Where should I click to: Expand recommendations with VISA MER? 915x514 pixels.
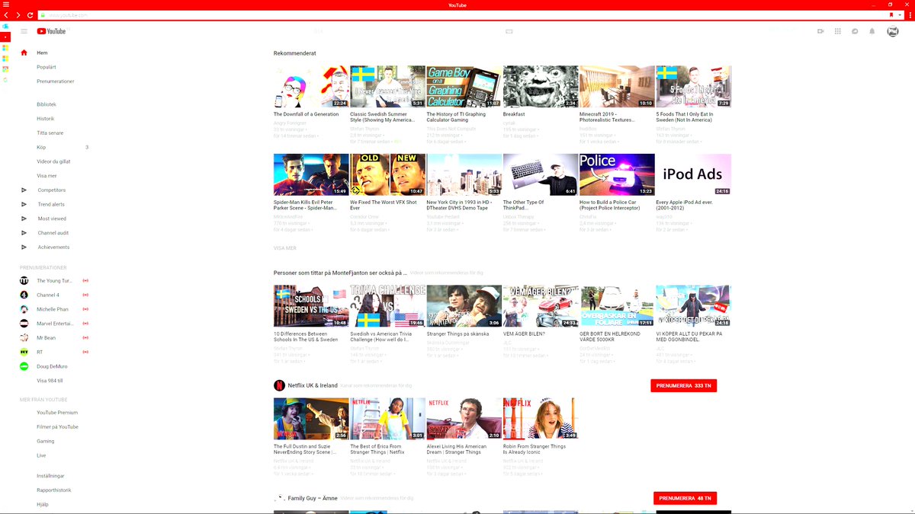point(285,248)
